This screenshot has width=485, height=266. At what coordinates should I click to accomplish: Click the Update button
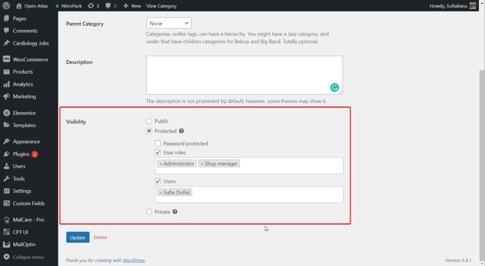pos(78,237)
